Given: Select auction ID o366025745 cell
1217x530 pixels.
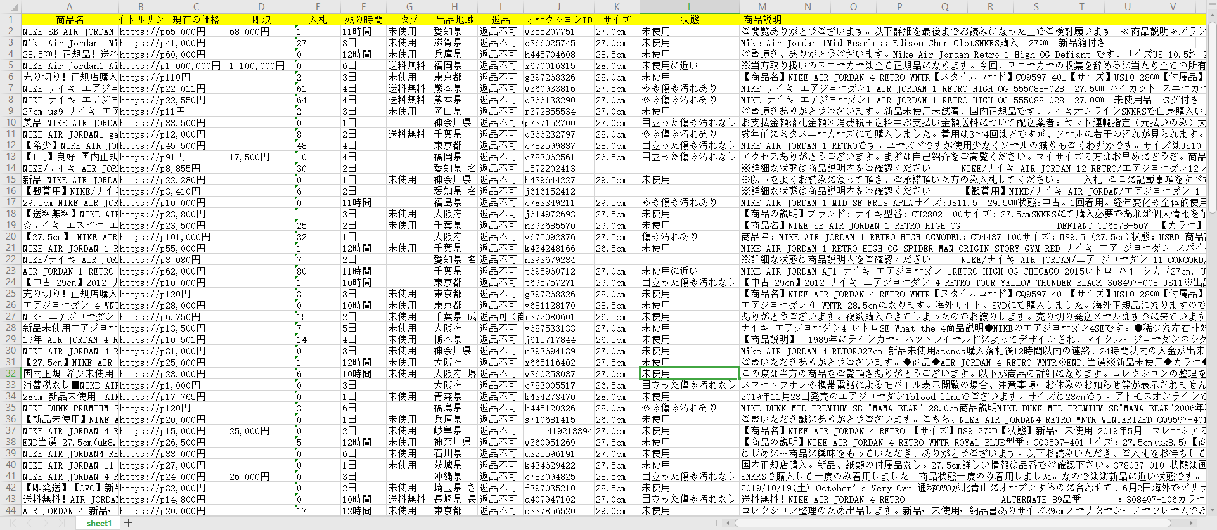Looking at the screenshot, I should [x=558, y=42].
